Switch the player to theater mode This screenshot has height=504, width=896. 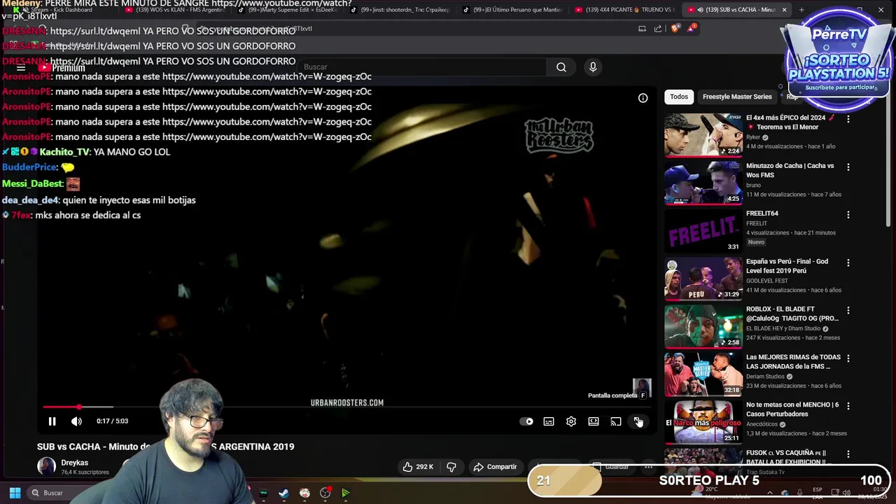[594, 421]
